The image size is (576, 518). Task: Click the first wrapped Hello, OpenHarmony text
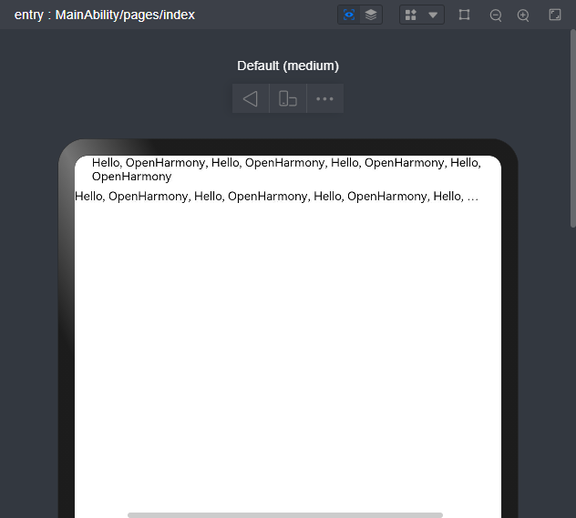(x=286, y=169)
